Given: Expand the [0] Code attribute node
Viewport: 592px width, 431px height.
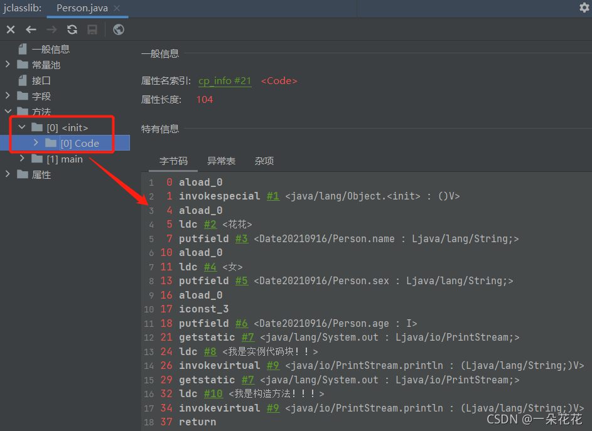Looking at the screenshot, I should pos(36,142).
